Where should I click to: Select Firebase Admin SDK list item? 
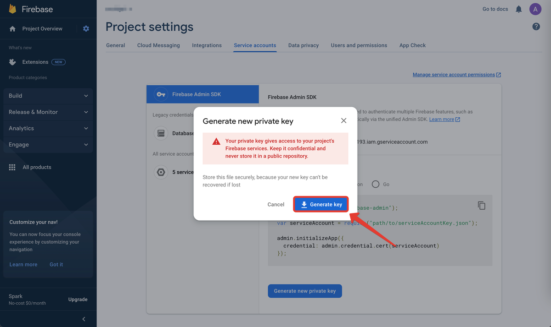pyautogui.click(x=202, y=94)
